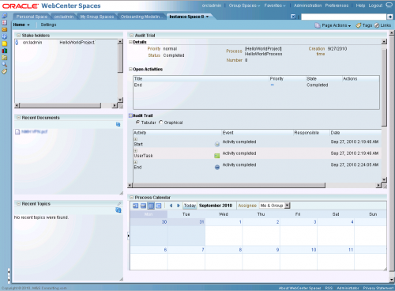Go to next month in Process Calendar
Image resolution: width=395 pixels, height=291 pixels.
(x=179, y=206)
